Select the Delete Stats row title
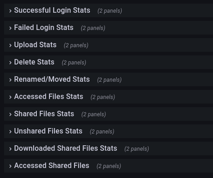 click(34, 62)
